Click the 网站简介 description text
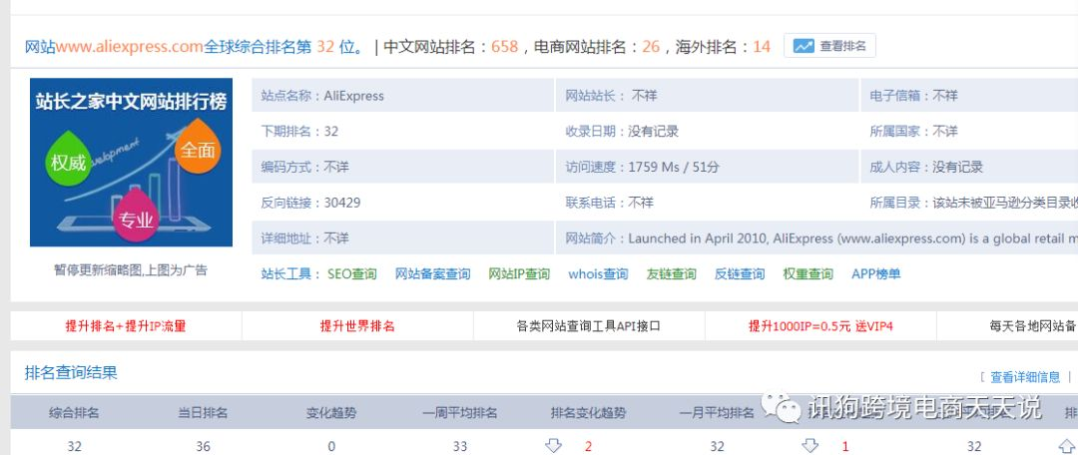The height and width of the screenshot is (455, 1078). [x=852, y=238]
